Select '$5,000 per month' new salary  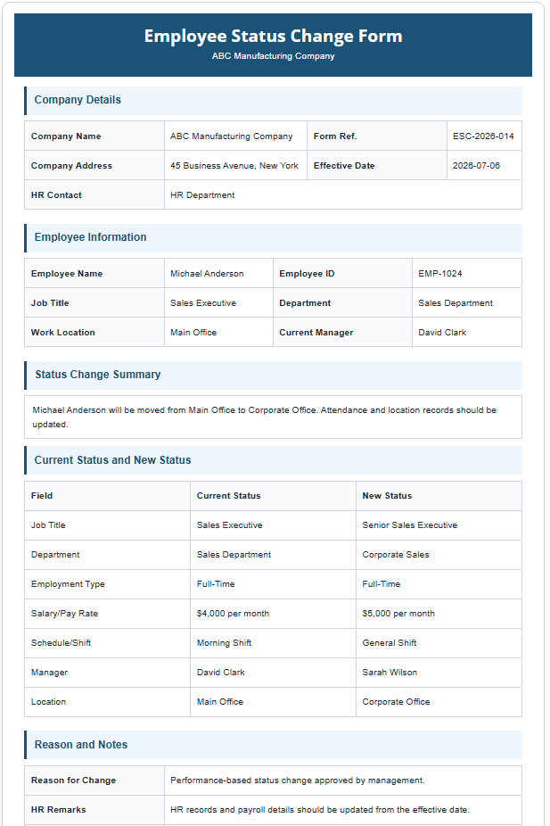pos(398,614)
